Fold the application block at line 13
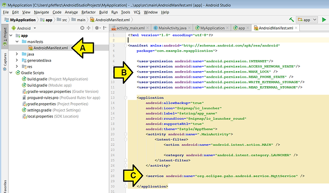 point(126,97)
